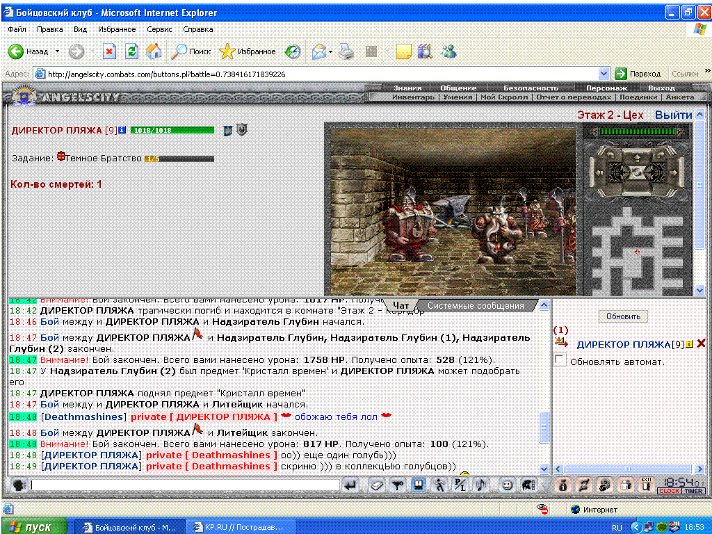Open the Умения link in game menu
Screen dimensions: 712x534
[x=458, y=97]
